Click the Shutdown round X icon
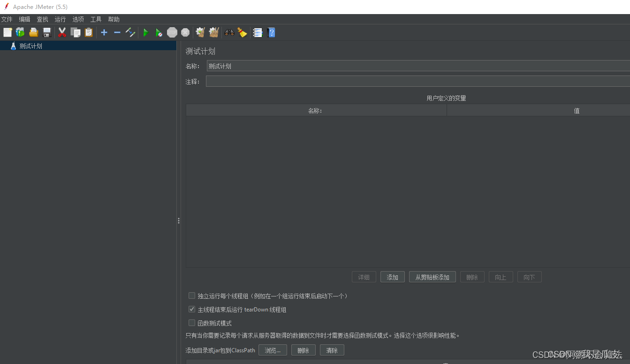This screenshot has height=364, width=630. pos(185,32)
